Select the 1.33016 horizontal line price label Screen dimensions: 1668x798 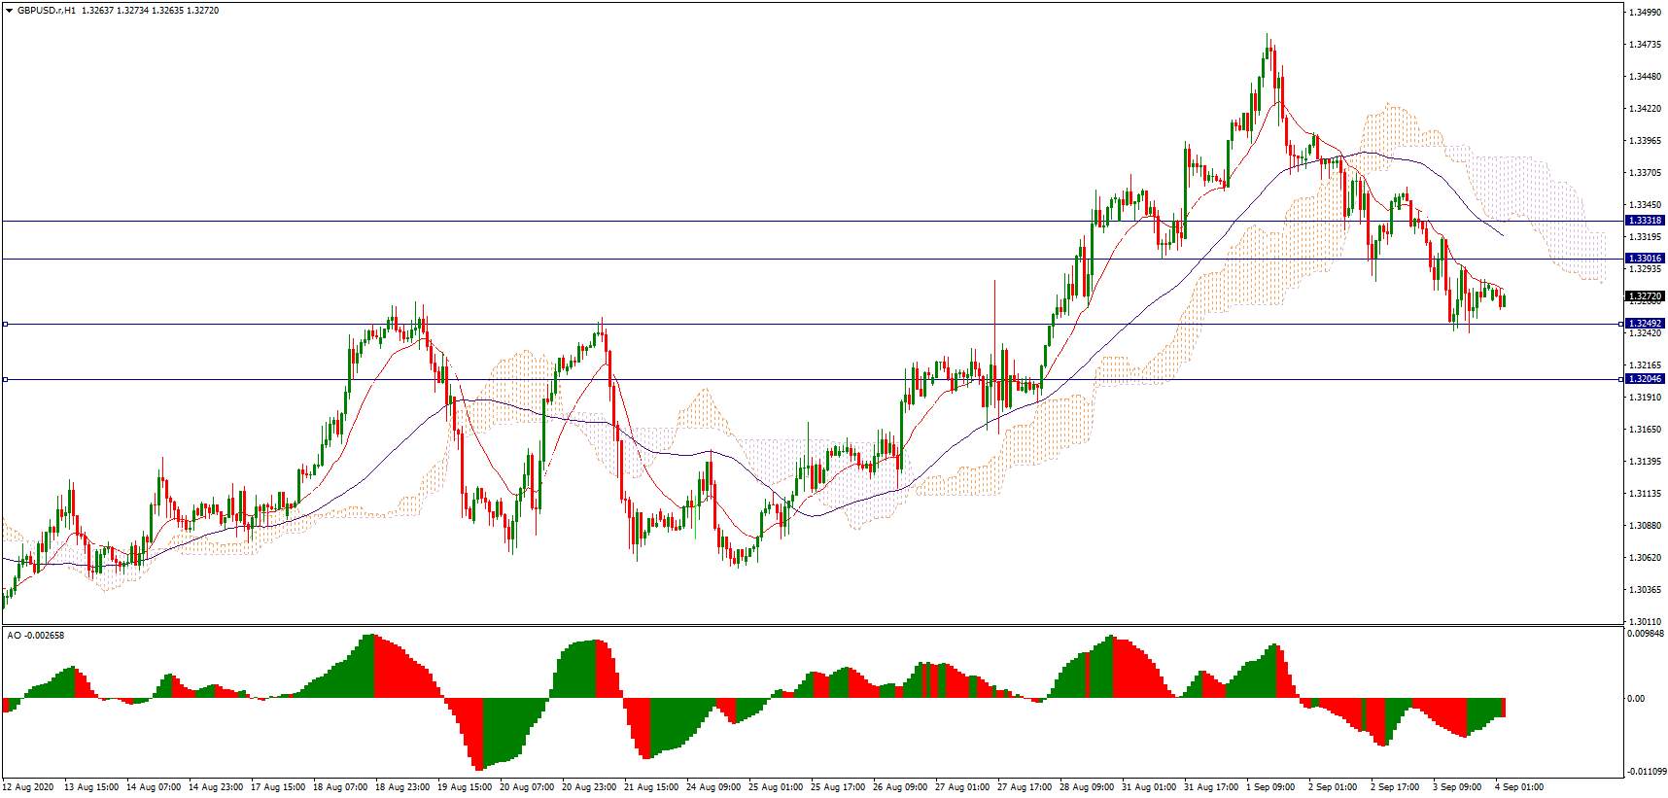pyautogui.click(x=1644, y=259)
